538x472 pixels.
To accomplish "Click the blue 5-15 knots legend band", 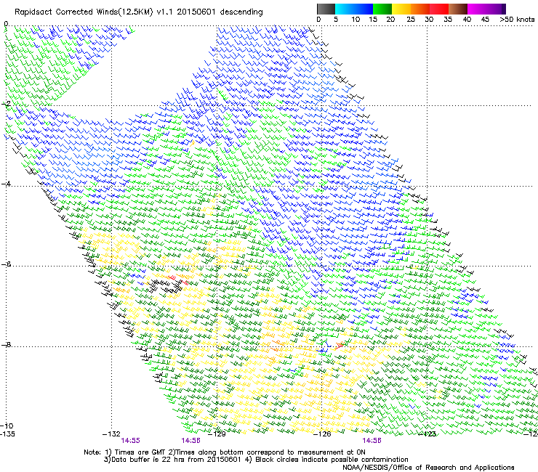I will click(354, 9).
